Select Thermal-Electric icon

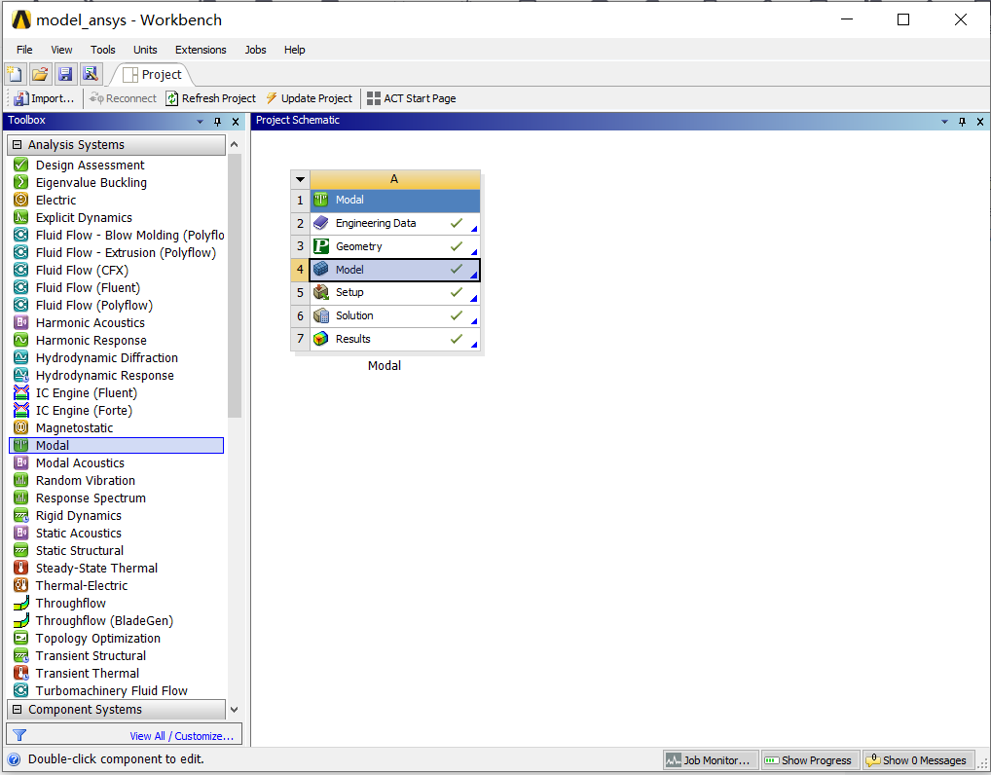click(20, 585)
